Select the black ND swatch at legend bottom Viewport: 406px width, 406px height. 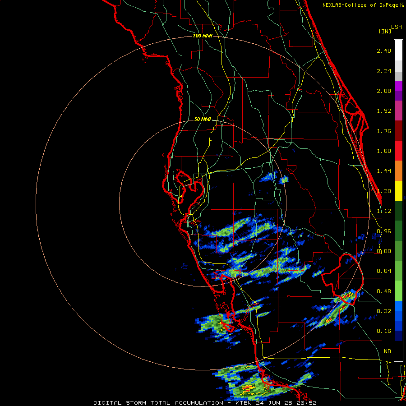click(398, 351)
